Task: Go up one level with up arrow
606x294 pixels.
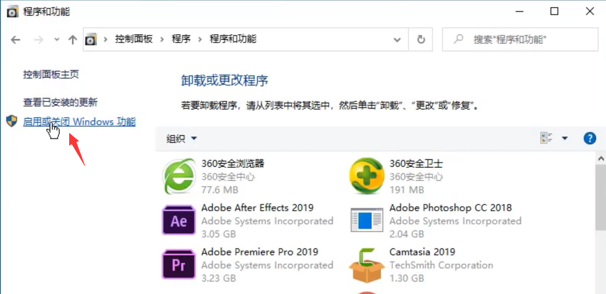Action: 73,39
